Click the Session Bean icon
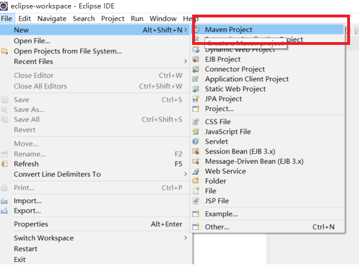This screenshot has width=359, height=275. [196, 151]
